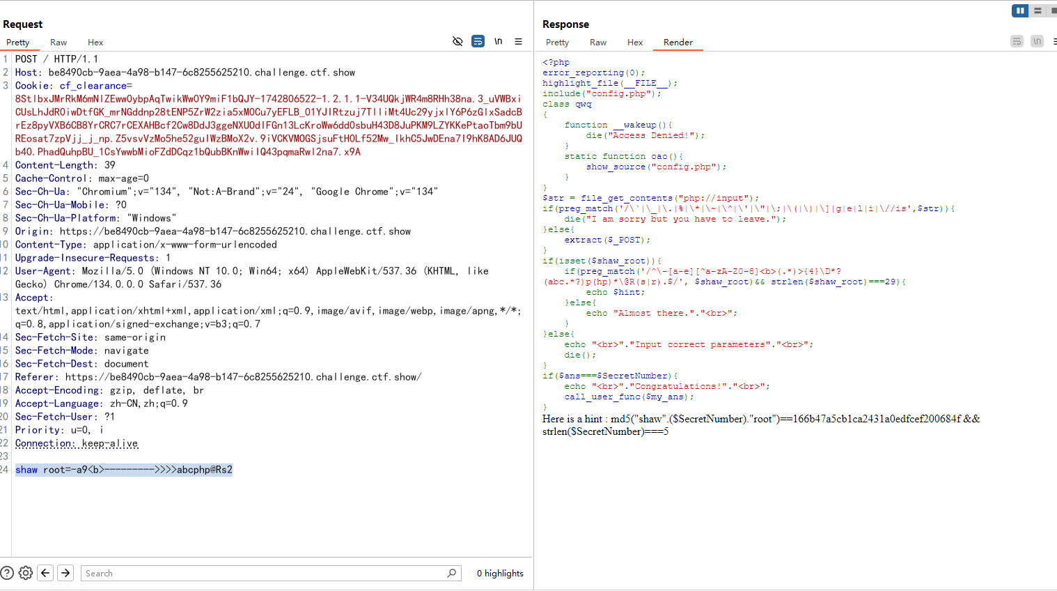Click the Response \n newline icon
This screenshot has height=591, width=1057.
(1037, 41)
